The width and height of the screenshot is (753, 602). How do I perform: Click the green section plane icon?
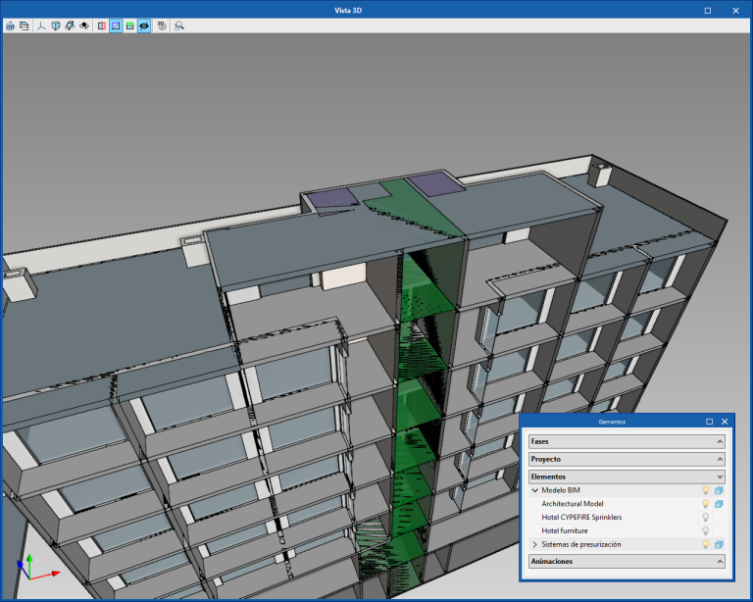129,26
